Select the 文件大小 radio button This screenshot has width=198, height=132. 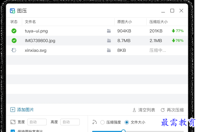[127, 122]
